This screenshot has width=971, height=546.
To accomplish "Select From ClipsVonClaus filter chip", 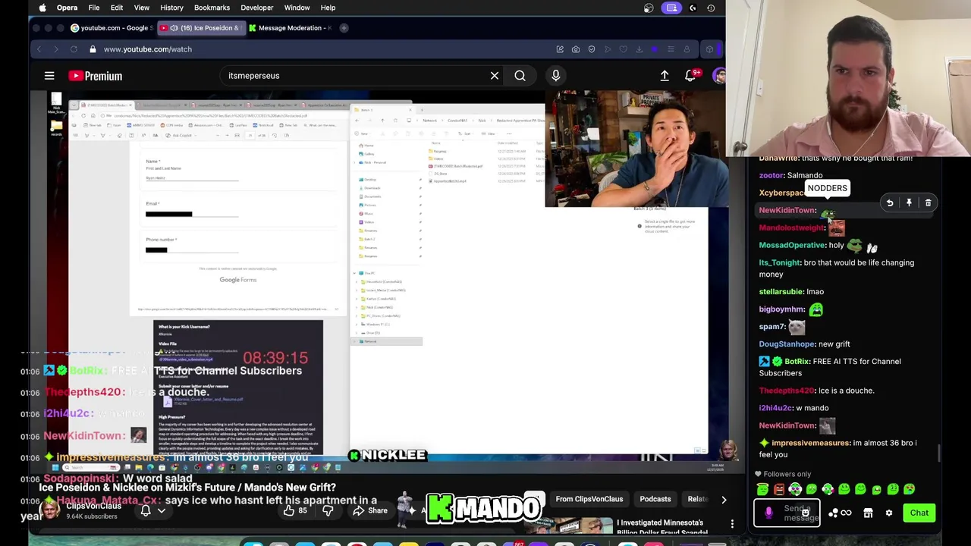I will click(589, 499).
